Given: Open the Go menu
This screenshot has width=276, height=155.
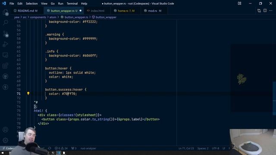Looking at the screenshot, I should pos(53,3).
